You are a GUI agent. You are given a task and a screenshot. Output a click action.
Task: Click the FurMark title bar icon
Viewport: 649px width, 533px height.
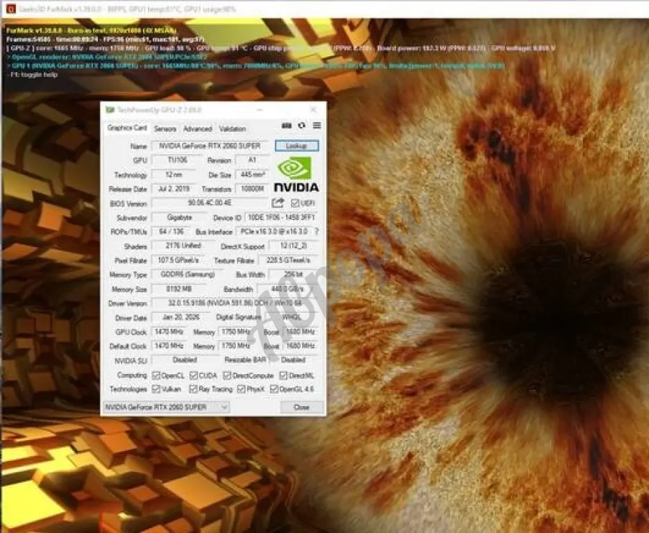tap(11, 9)
